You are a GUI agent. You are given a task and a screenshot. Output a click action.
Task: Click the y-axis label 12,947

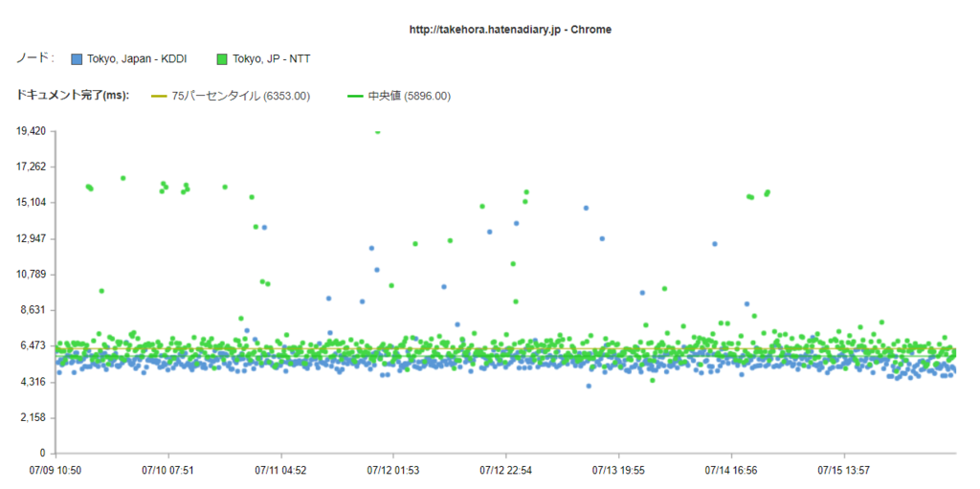click(x=33, y=239)
